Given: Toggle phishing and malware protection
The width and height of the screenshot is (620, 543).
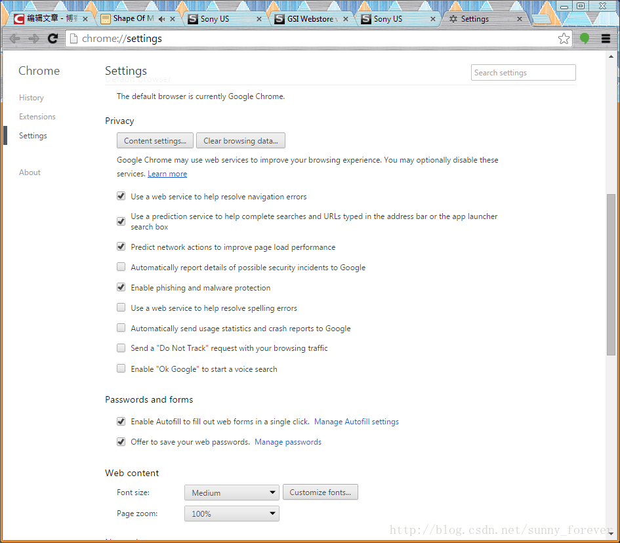Looking at the screenshot, I should [x=121, y=287].
